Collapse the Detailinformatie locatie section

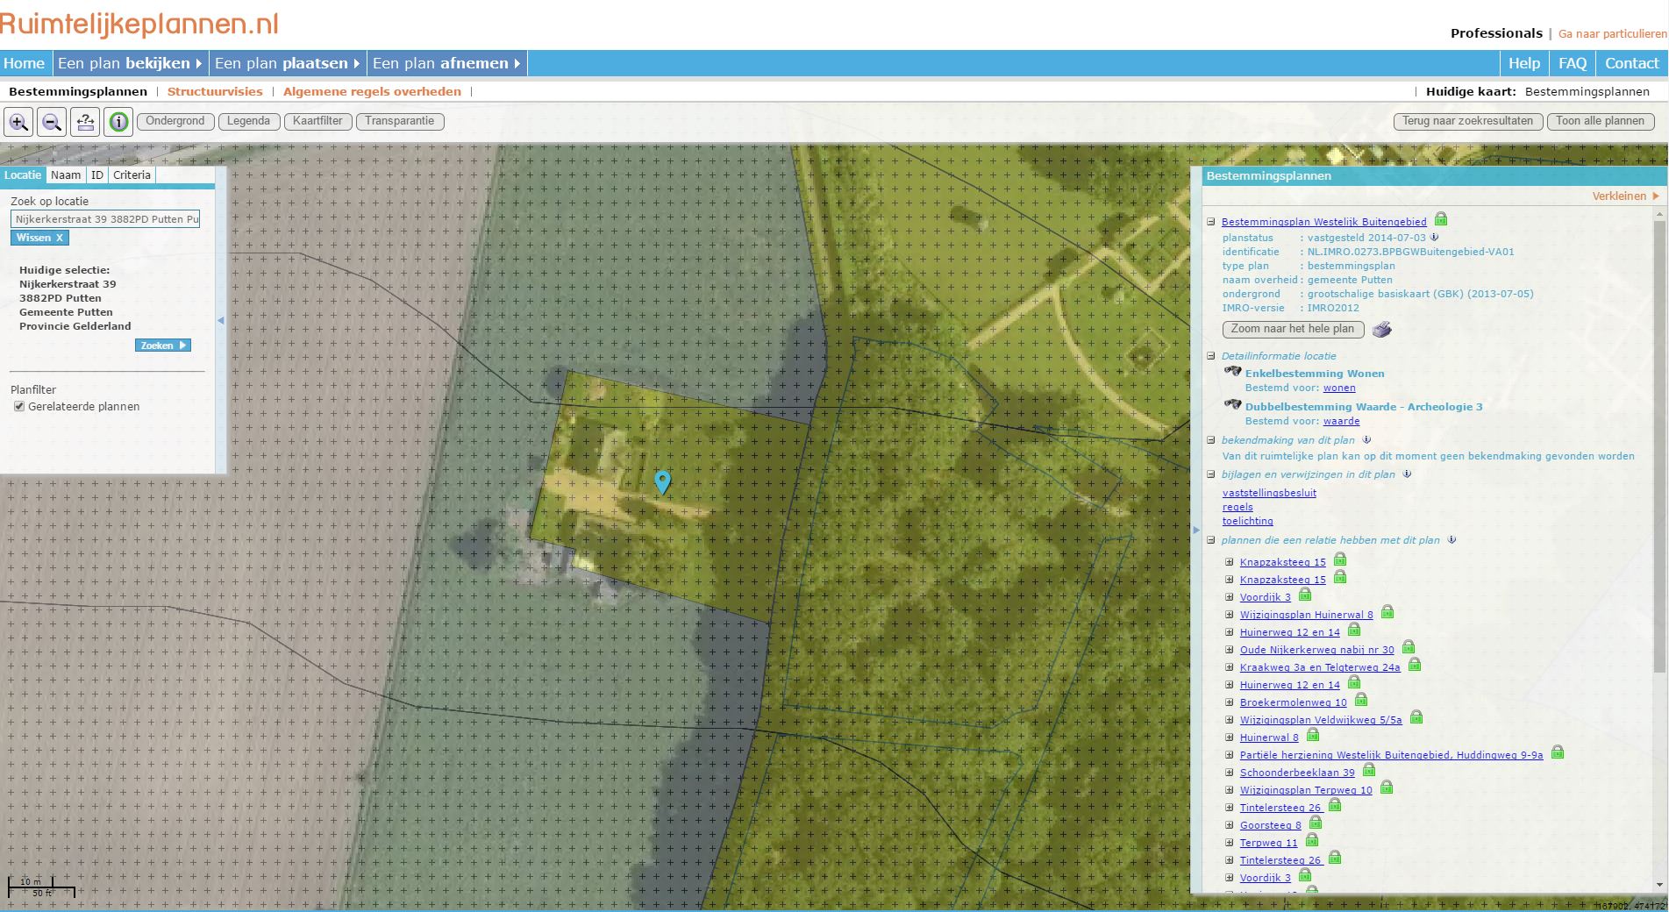point(1211,356)
